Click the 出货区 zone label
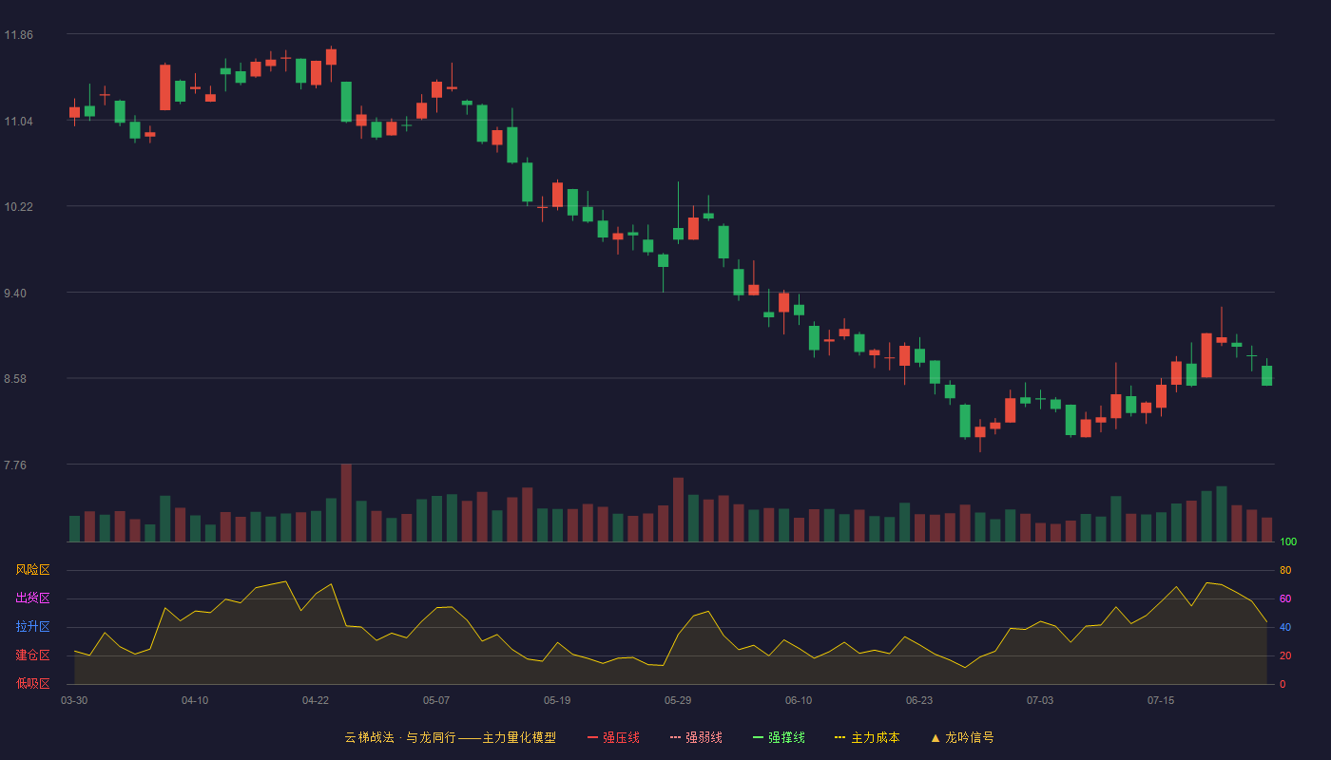1331x760 pixels. coord(32,598)
